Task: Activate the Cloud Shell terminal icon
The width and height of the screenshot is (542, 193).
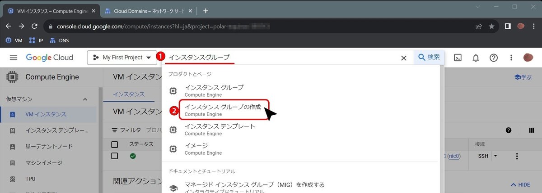Action: click(x=458, y=58)
